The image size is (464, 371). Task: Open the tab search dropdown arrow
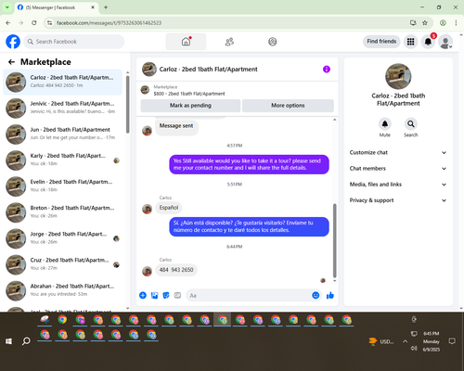(6, 7)
